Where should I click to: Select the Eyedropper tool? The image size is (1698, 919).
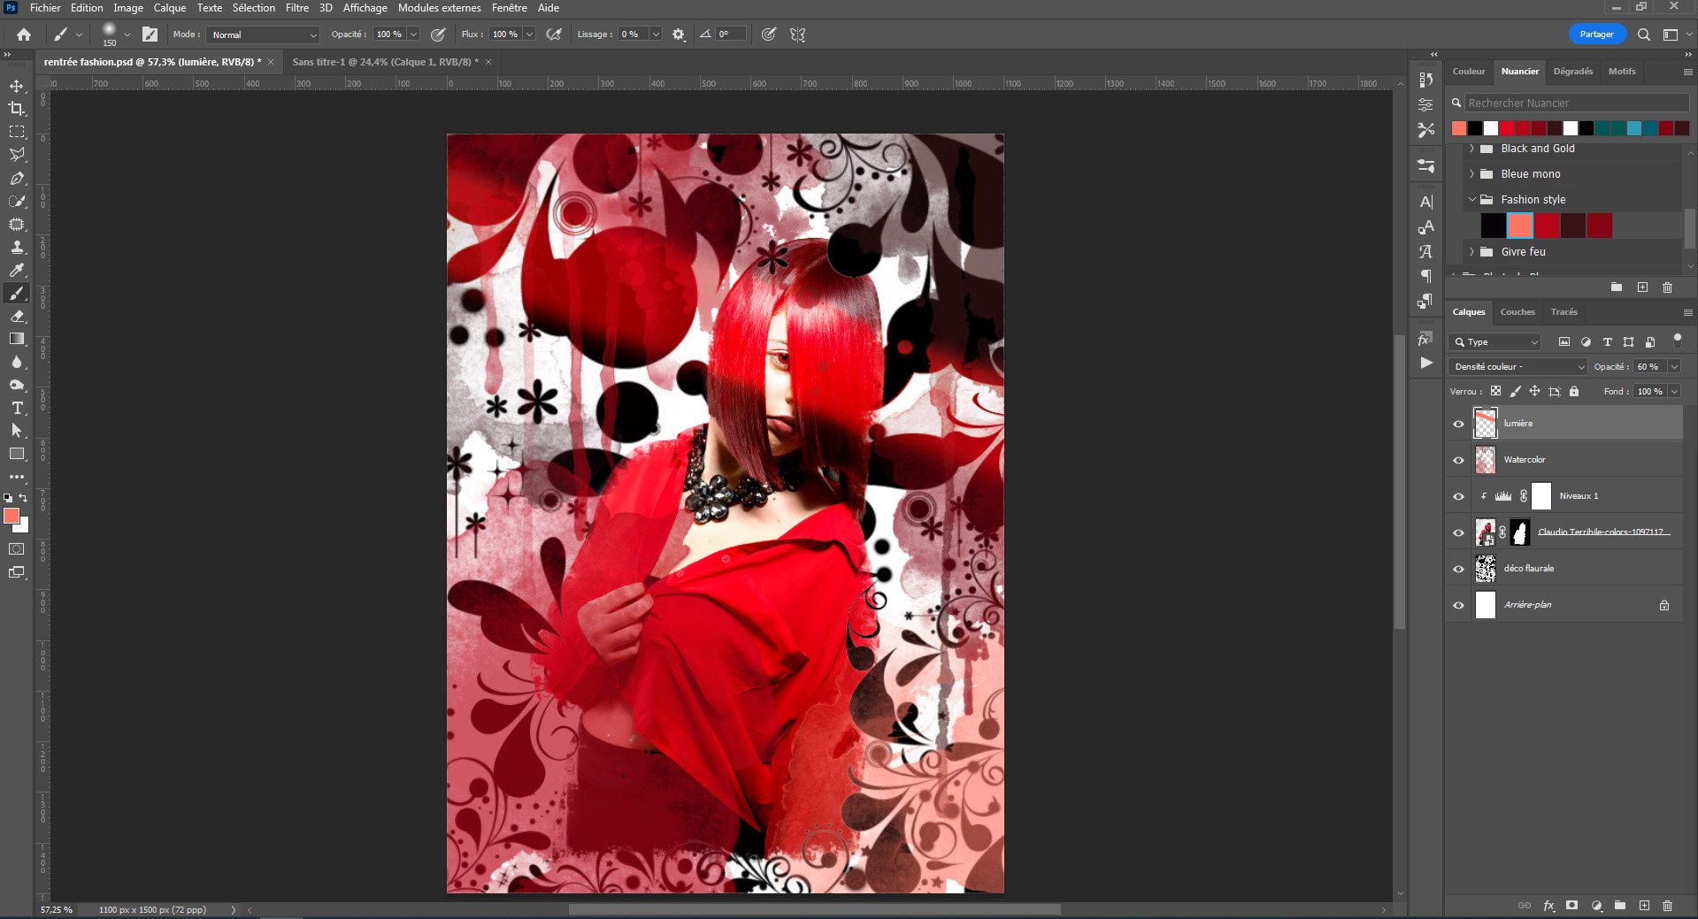(x=17, y=270)
